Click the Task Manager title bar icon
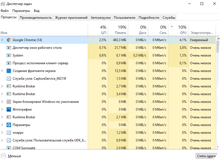The height and width of the screenshot is (161, 220). pos(3,4)
